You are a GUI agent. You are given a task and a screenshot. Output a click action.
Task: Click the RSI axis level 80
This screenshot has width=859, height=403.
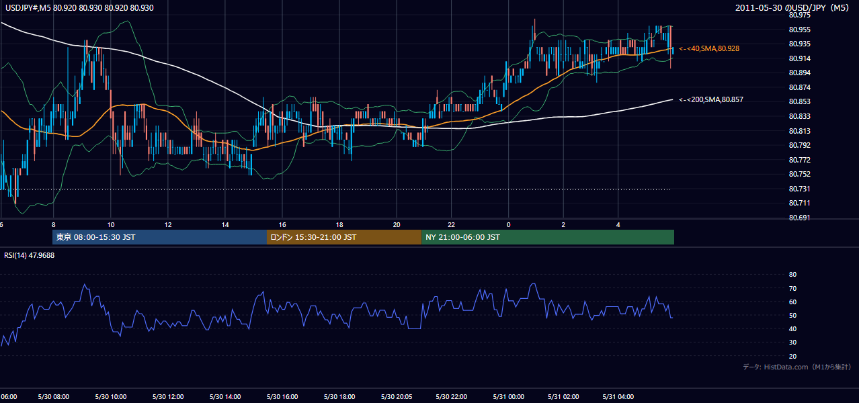pyautogui.click(x=792, y=275)
